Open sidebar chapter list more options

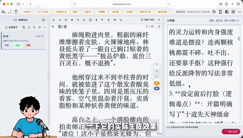point(44,27)
